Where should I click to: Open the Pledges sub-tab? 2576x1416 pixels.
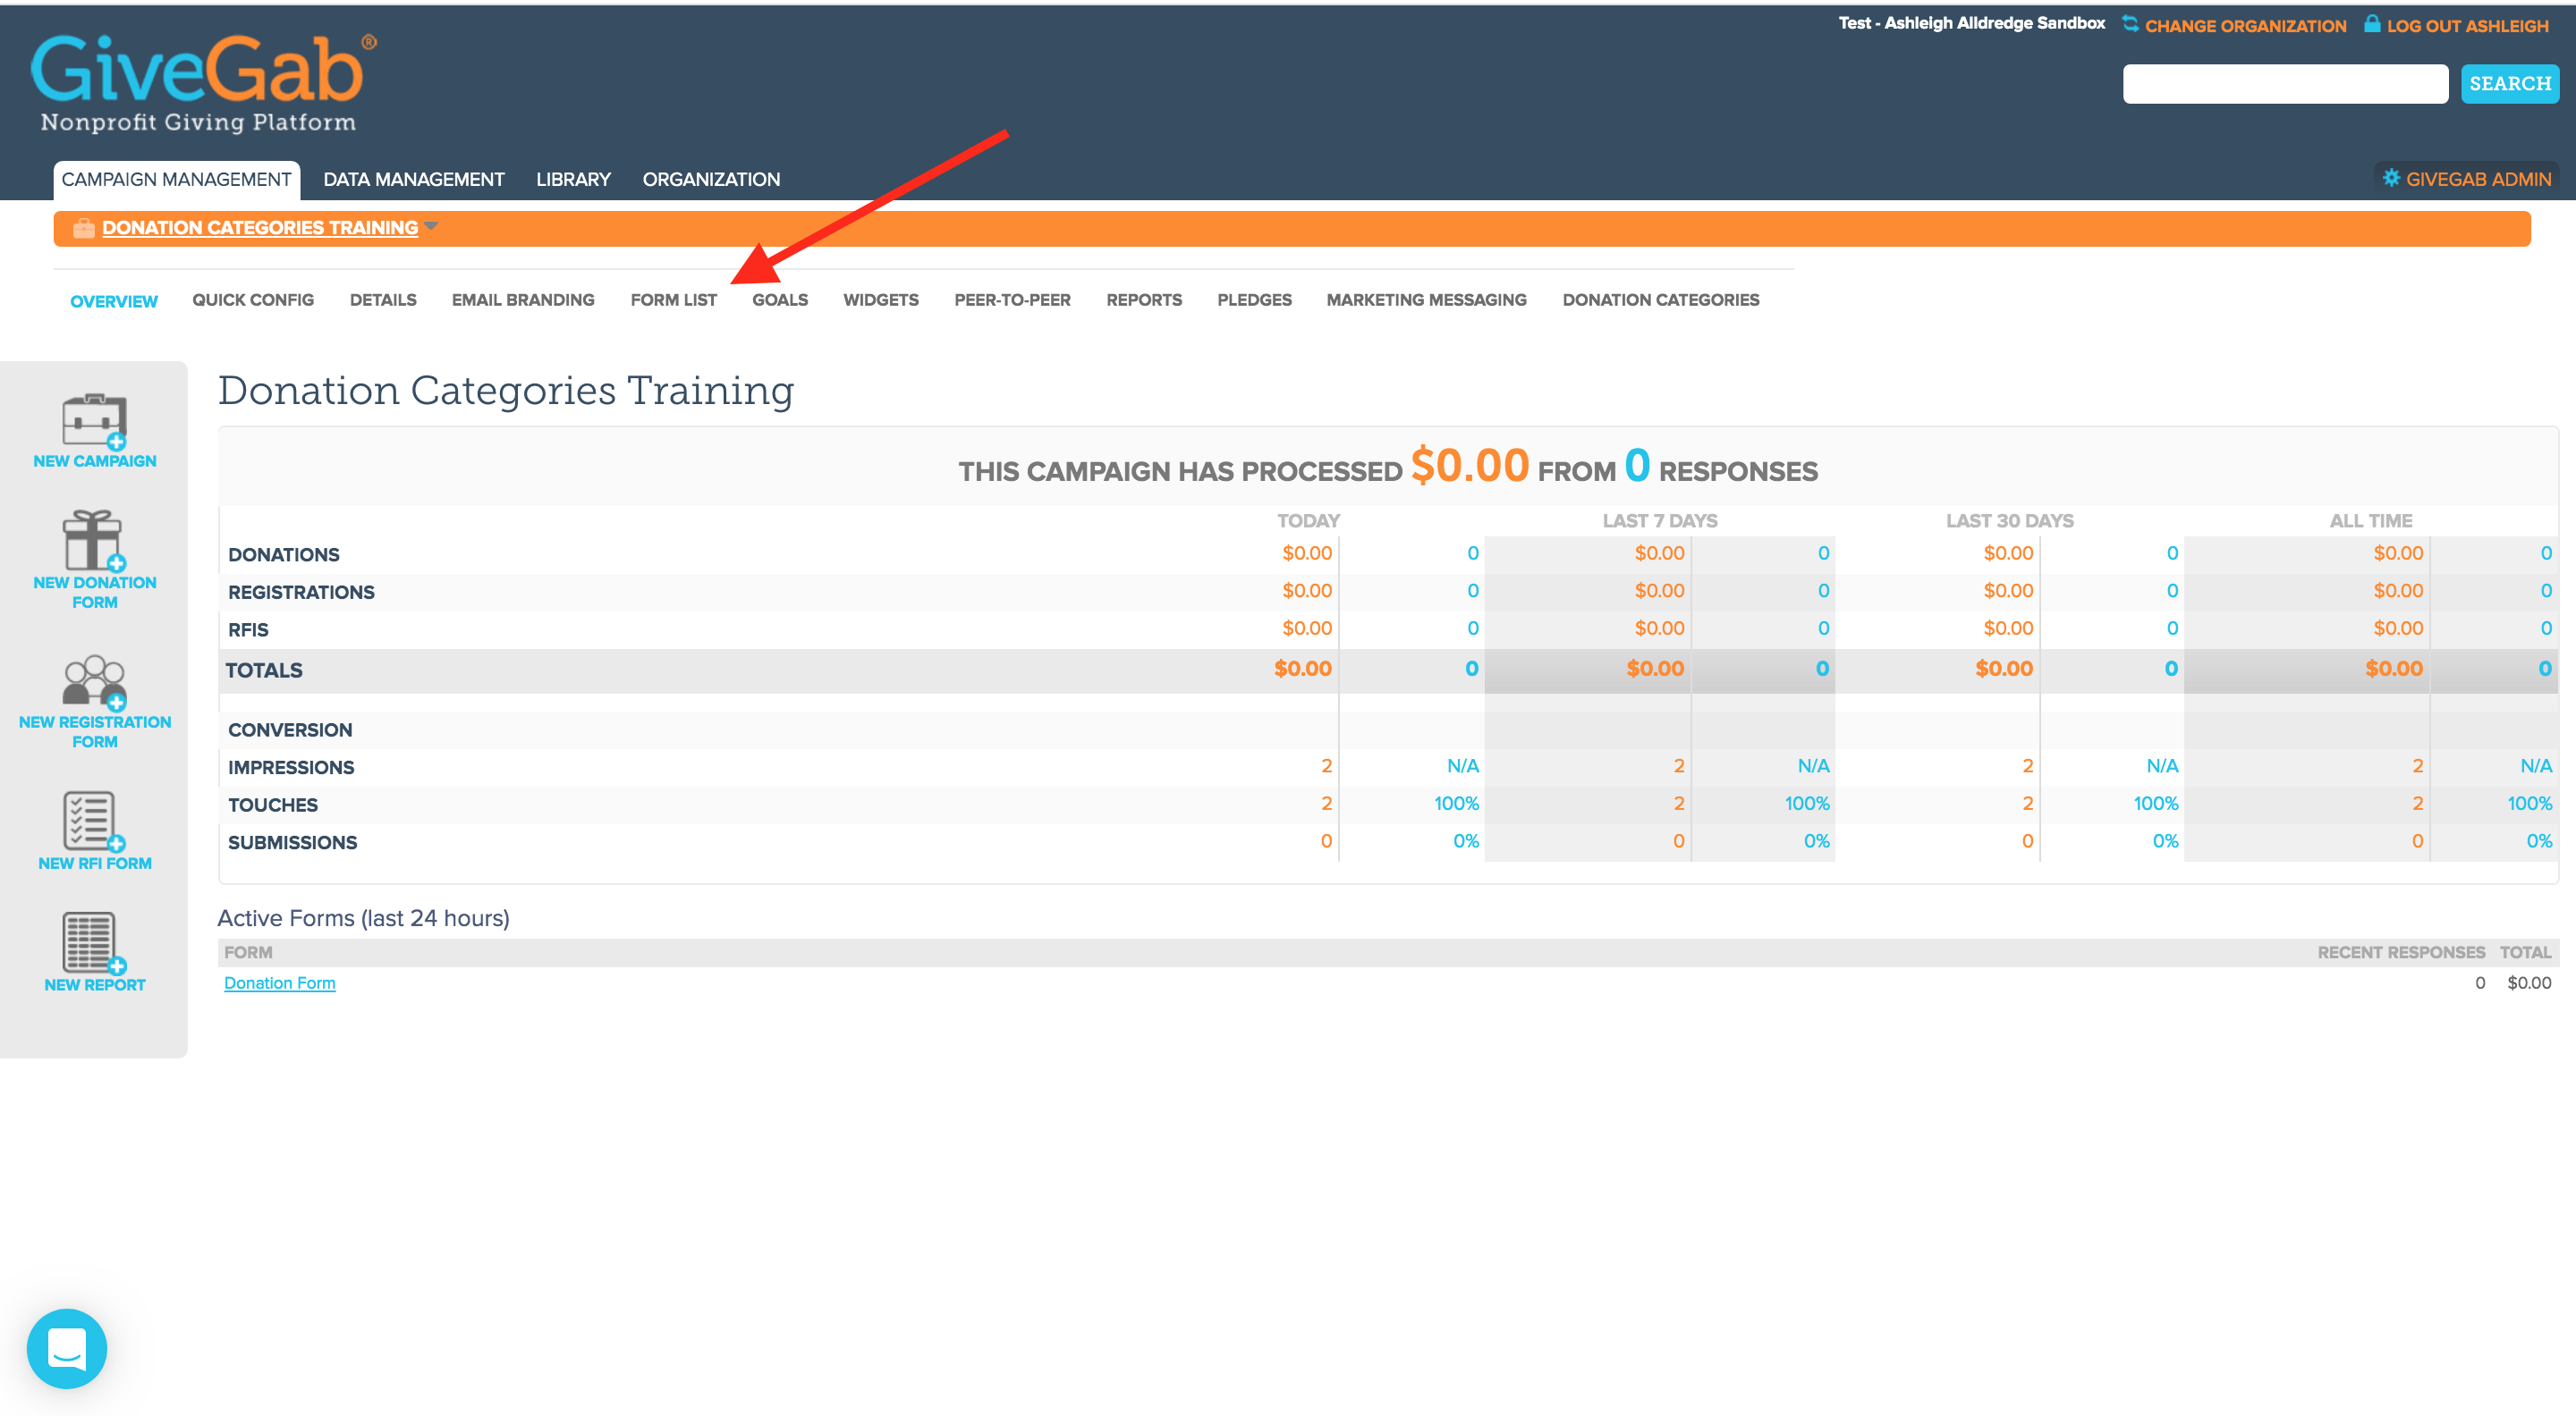pos(1254,299)
